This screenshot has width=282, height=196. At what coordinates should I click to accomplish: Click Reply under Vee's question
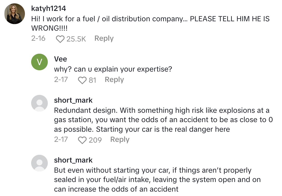point(114,80)
